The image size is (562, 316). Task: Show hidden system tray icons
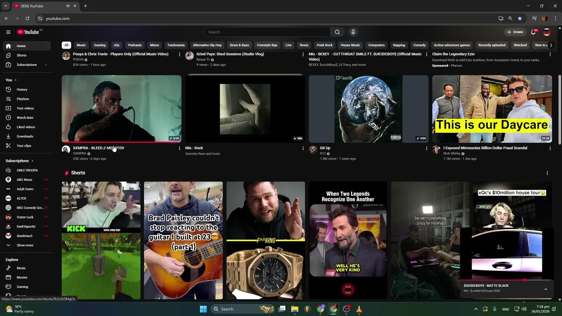(476, 309)
